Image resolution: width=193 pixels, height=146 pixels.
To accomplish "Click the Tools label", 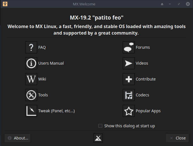I will pos(43,95).
